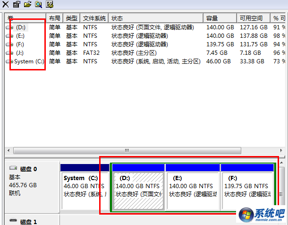Click the disk pane scroll up arrow

tap(281, 163)
